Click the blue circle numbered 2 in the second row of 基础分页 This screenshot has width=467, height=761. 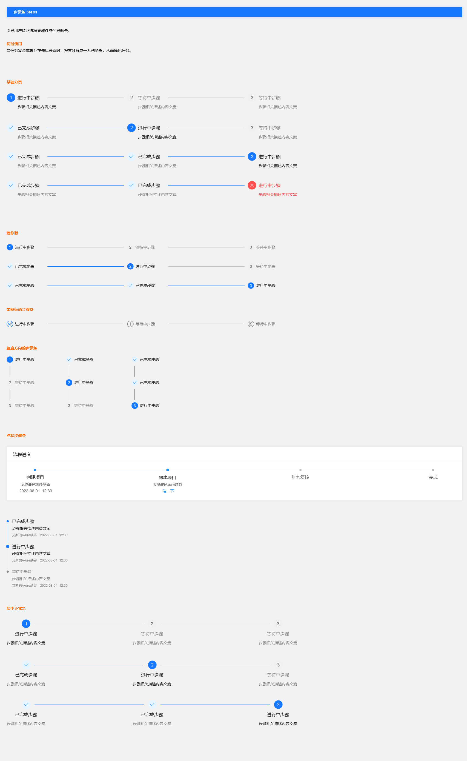131,128
